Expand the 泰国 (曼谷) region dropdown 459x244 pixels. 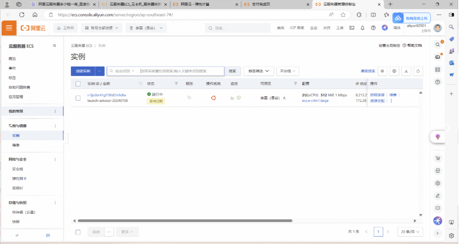pos(146,28)
